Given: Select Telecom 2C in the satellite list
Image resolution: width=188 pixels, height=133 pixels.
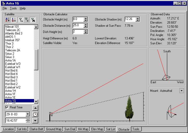Looking at the screenshot, I should point(19,30).
